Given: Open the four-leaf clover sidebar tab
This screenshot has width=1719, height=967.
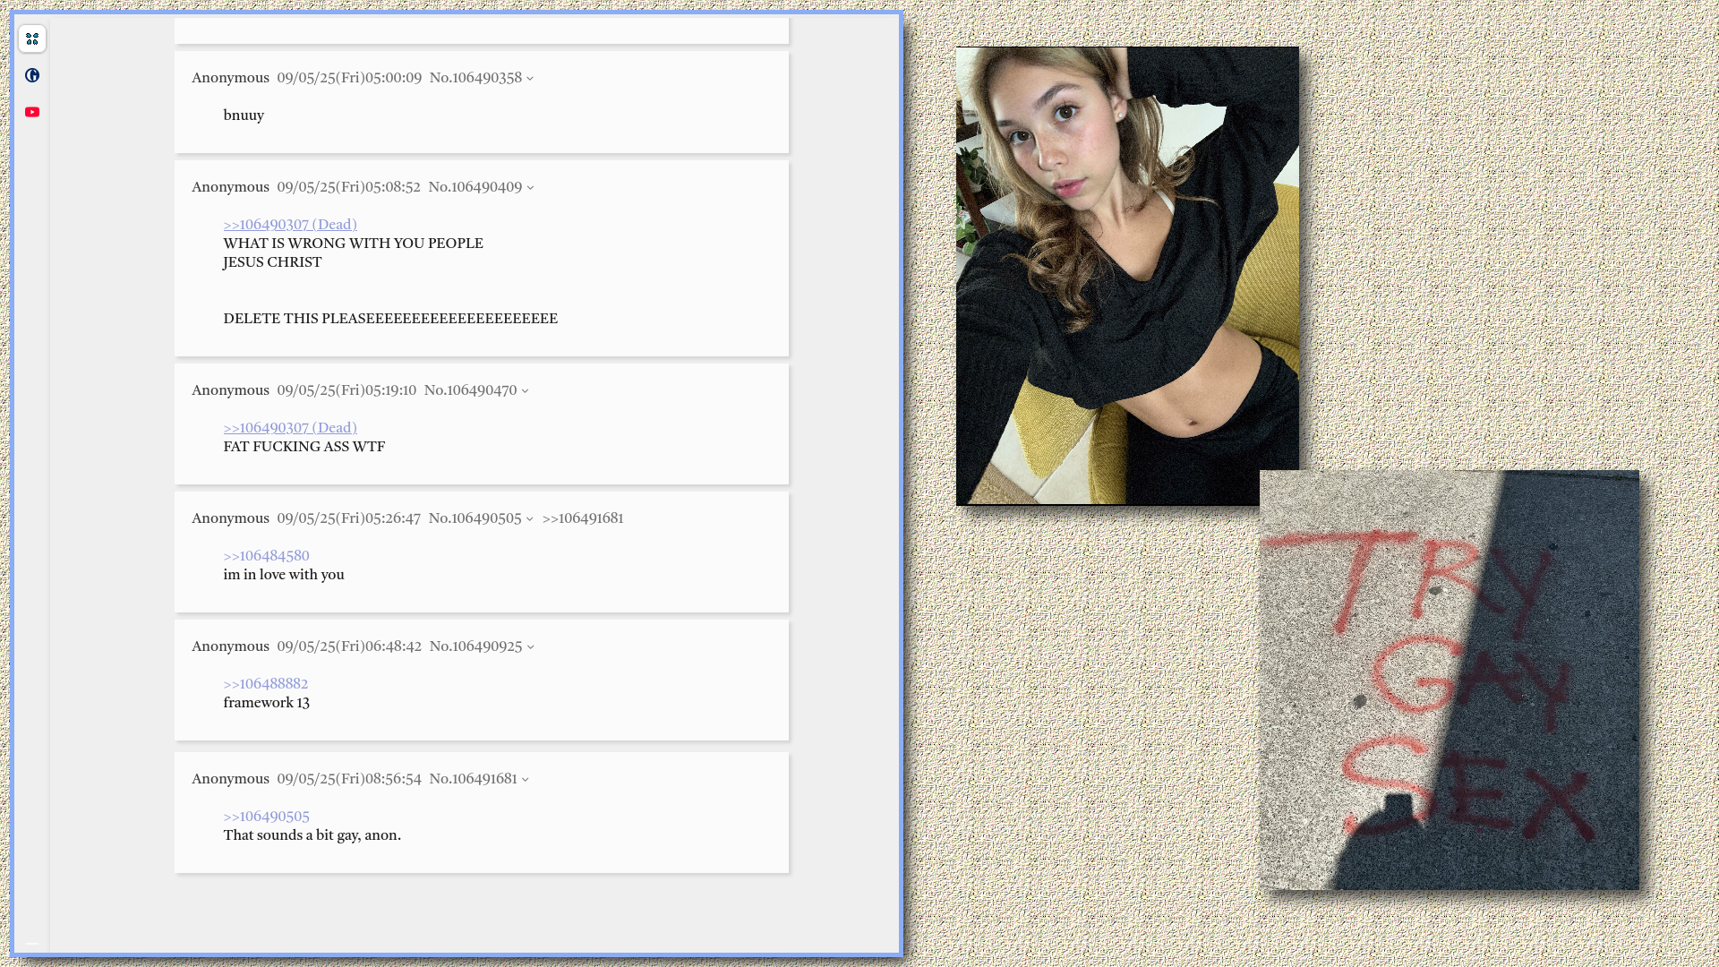Looking at the screenshot, I should [x=32, y=39].
